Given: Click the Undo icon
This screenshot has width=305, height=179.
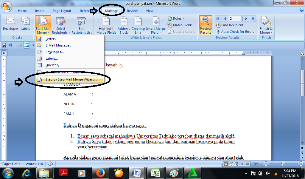Looking at the screenshot, I should click(x=10, y=45).
